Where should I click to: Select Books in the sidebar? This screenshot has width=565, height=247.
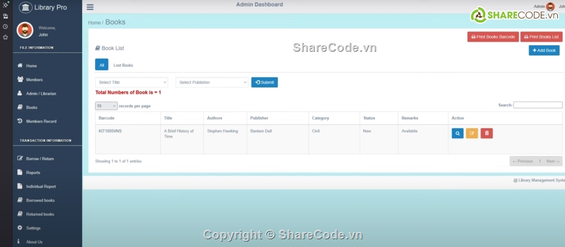tap(32, 108)
